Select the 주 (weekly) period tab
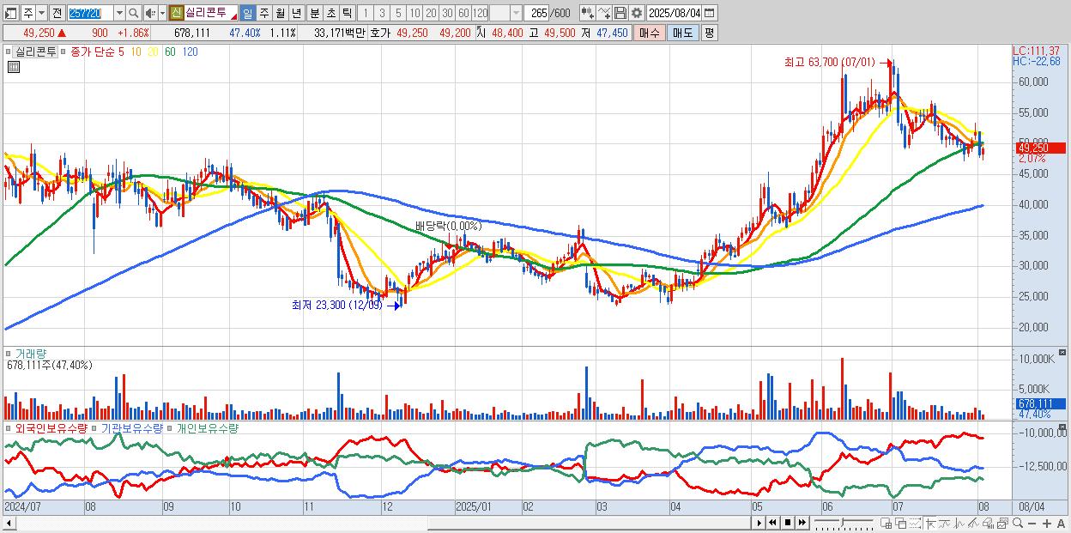The width and height of the screenshot is (1071, 533). pyautogui.click(x=263, y=13)
